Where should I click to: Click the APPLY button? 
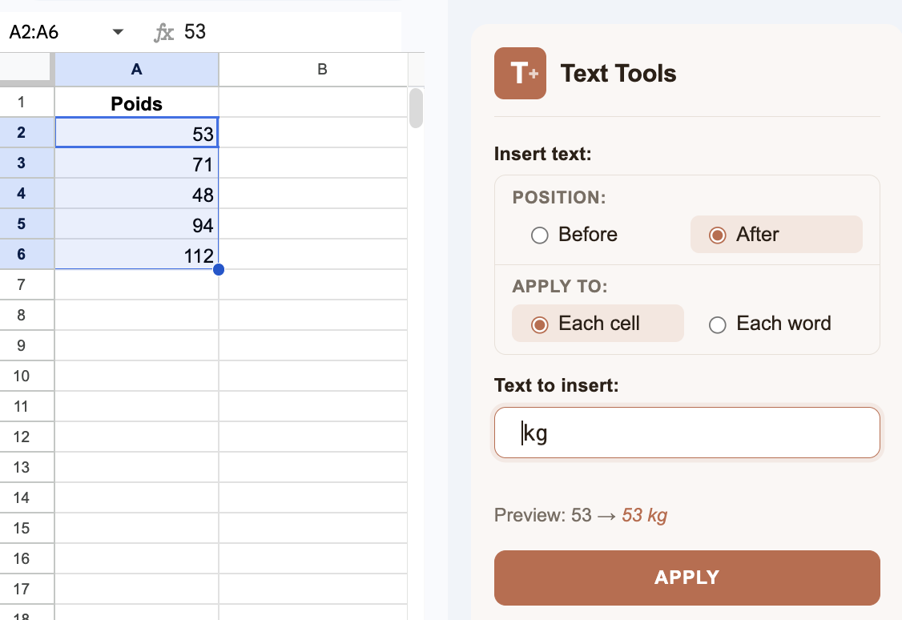[x=687, y=577]
